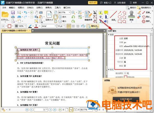Toggle center text alignment button

click(73, 26)
